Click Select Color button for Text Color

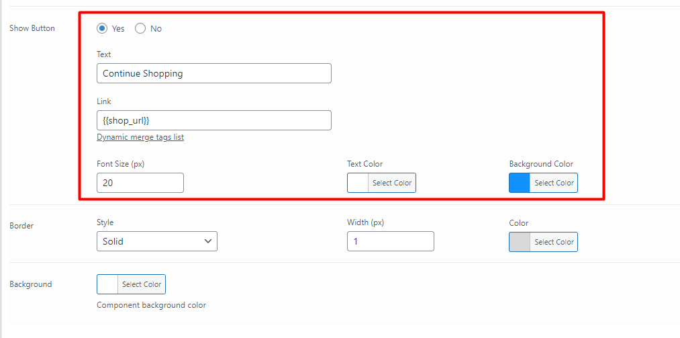392,183
